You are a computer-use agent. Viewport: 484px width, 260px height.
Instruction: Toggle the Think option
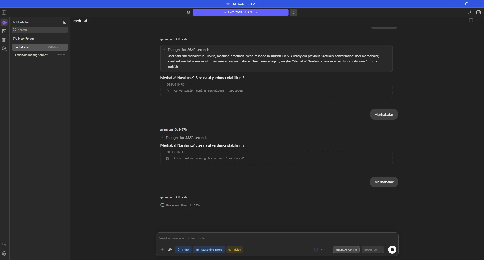183,250
